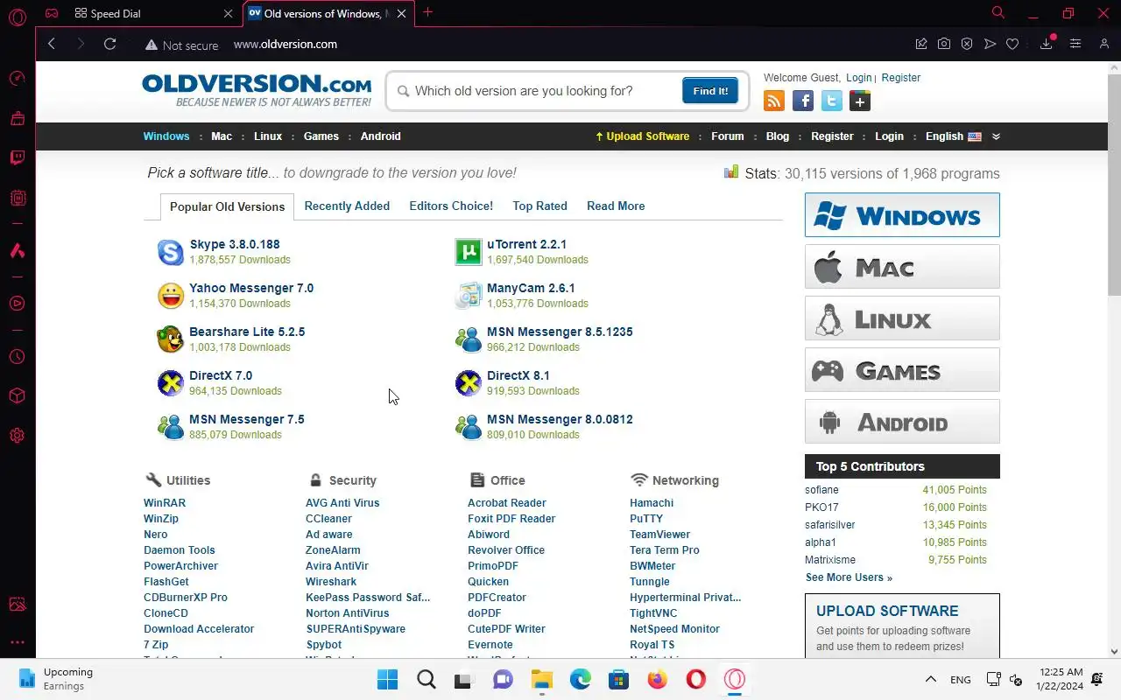1121x700 pixels.
Task: Select the Popular Old Versions tab
Action: [x=227, y=206]
